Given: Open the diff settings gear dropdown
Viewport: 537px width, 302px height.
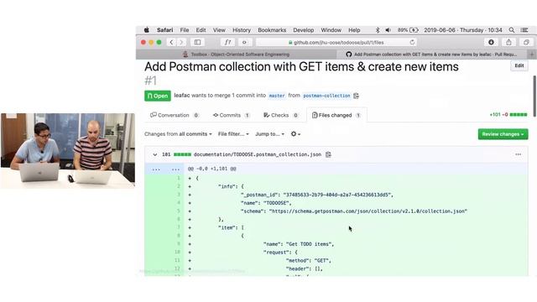Looking at the screenshot, I should click(295, 134).
